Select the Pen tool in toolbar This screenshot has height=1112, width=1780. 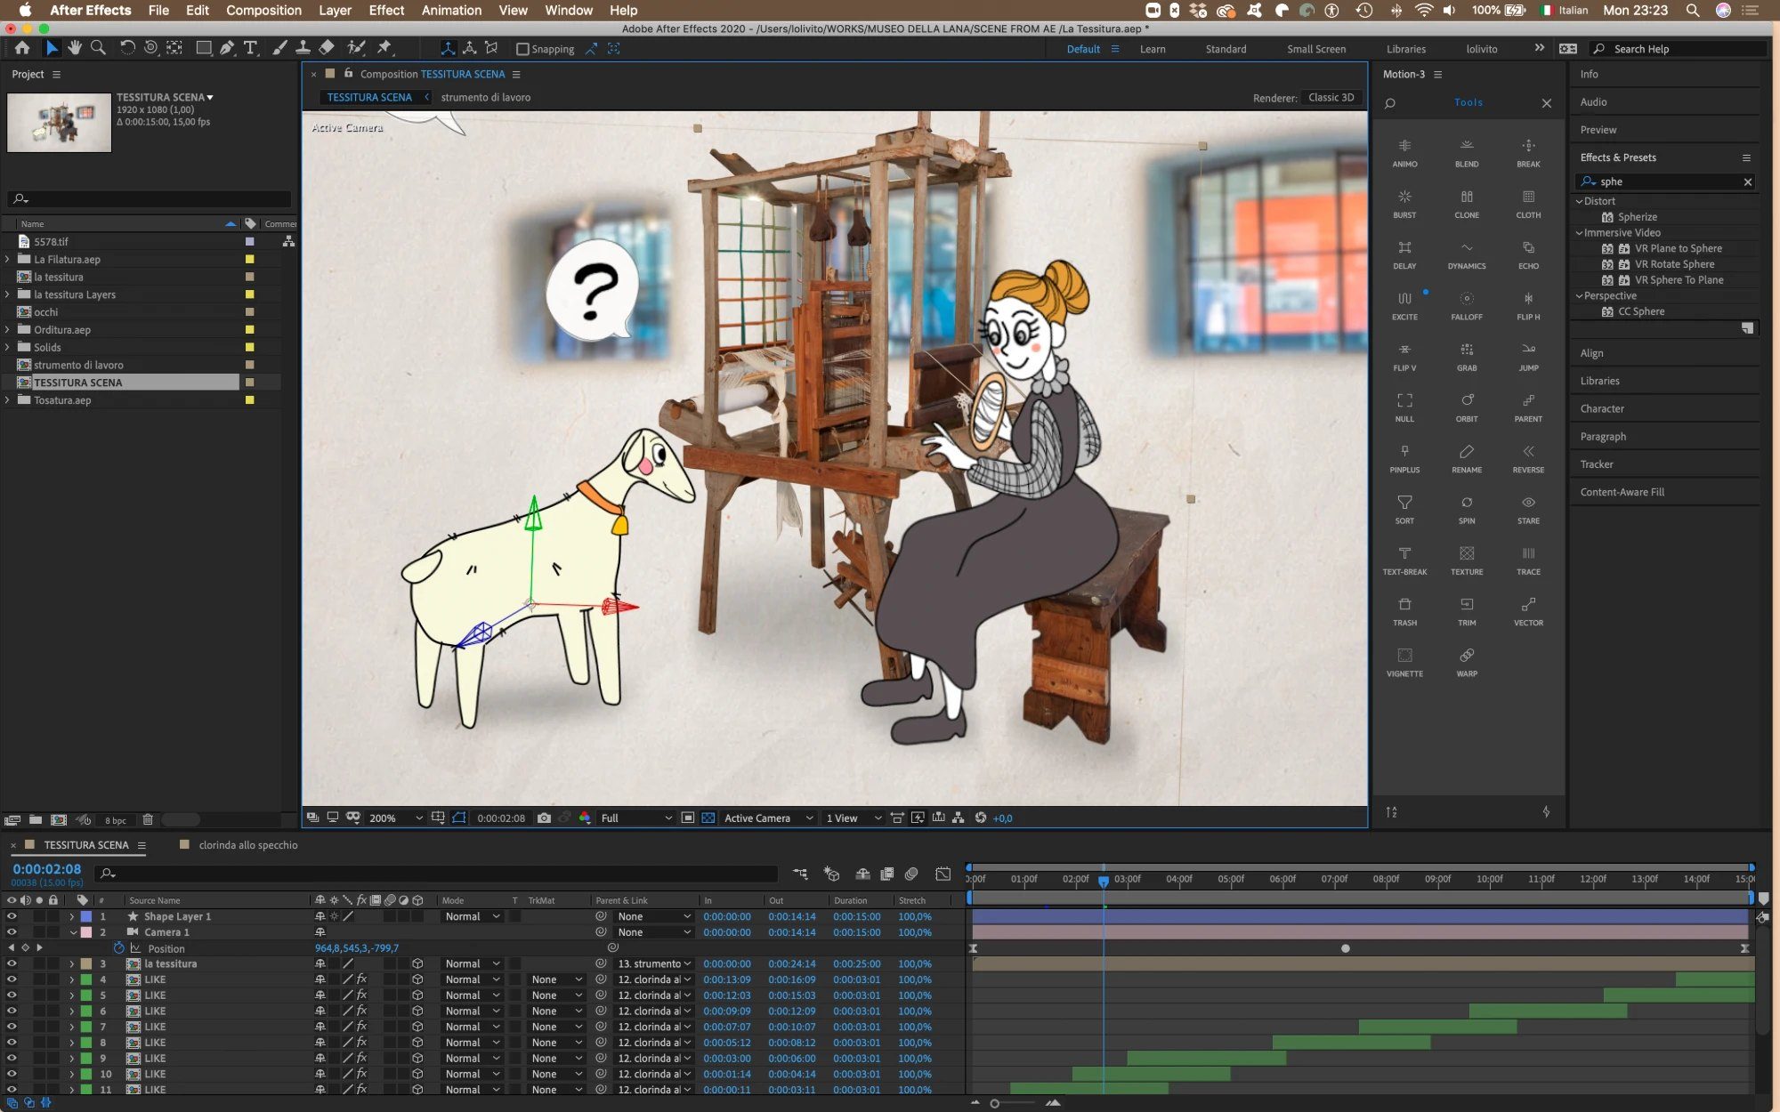click(x=227, y=48)
